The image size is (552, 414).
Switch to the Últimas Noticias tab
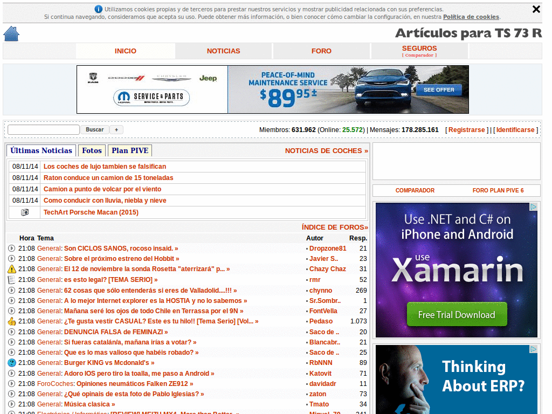[41, 151]
